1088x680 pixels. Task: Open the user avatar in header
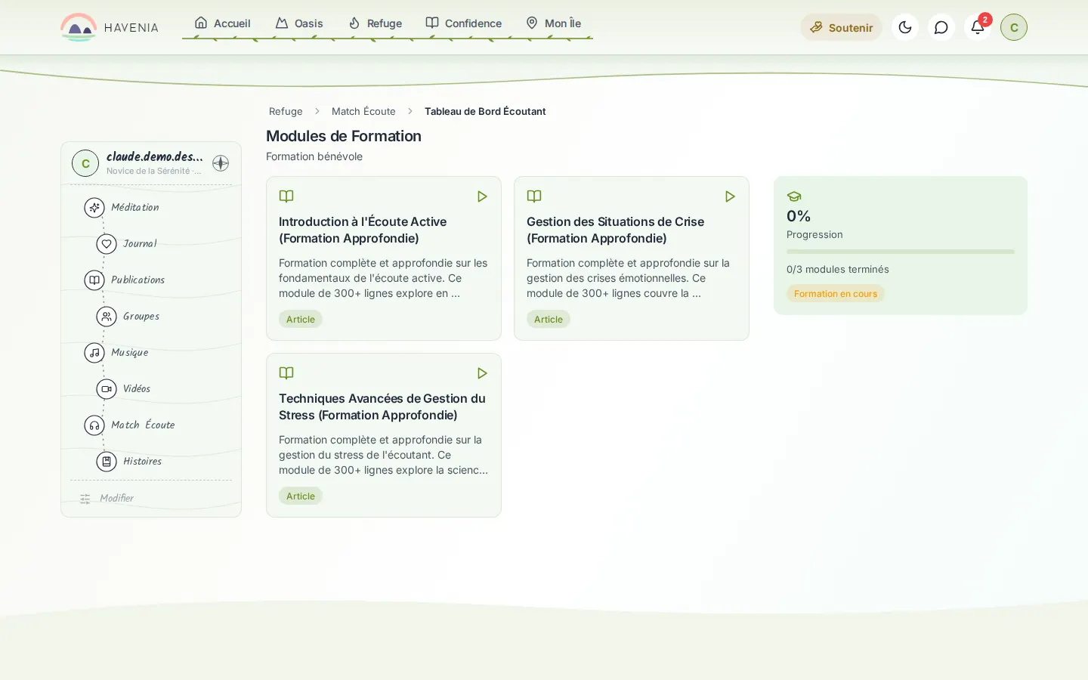[1014, 27]
